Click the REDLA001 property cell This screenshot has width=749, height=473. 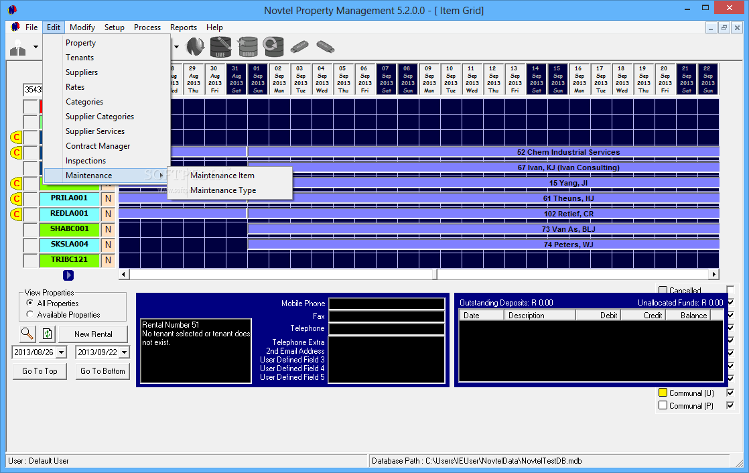69,214
